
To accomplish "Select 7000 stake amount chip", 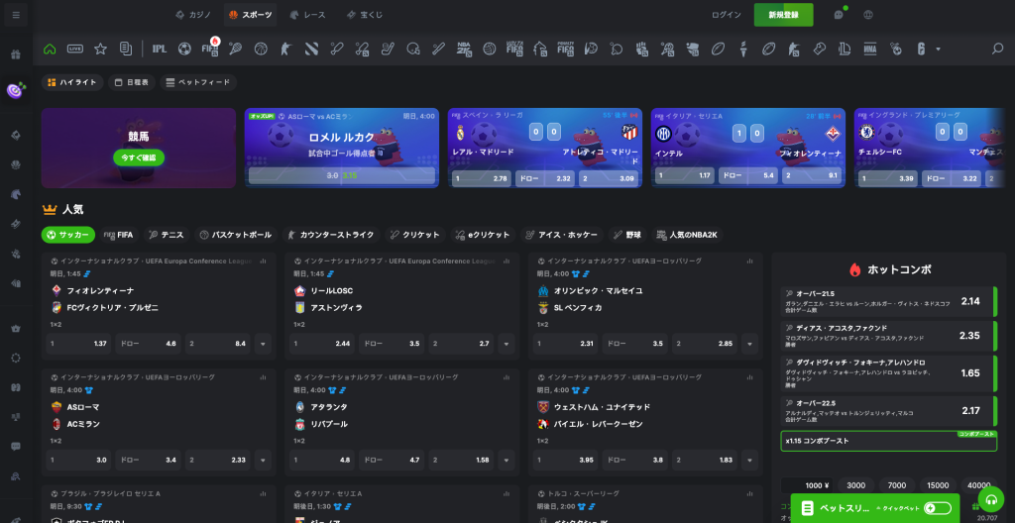I will coord(896,485).
